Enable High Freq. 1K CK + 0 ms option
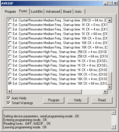119x132 pixels. (x=10, y=61)
